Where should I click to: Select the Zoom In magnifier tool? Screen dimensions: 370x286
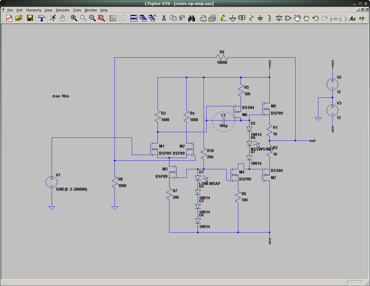pyautogui.click(x=74, y=18)
